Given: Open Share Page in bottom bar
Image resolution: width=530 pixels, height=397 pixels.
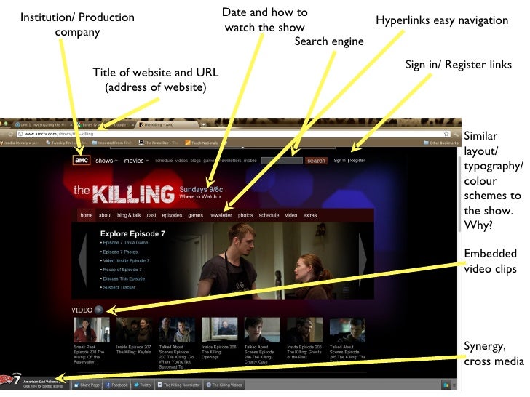Looking at the screenshot, I should click(x=87, y=385).
